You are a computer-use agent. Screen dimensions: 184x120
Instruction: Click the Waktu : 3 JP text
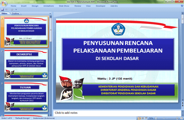coord(115,79)
